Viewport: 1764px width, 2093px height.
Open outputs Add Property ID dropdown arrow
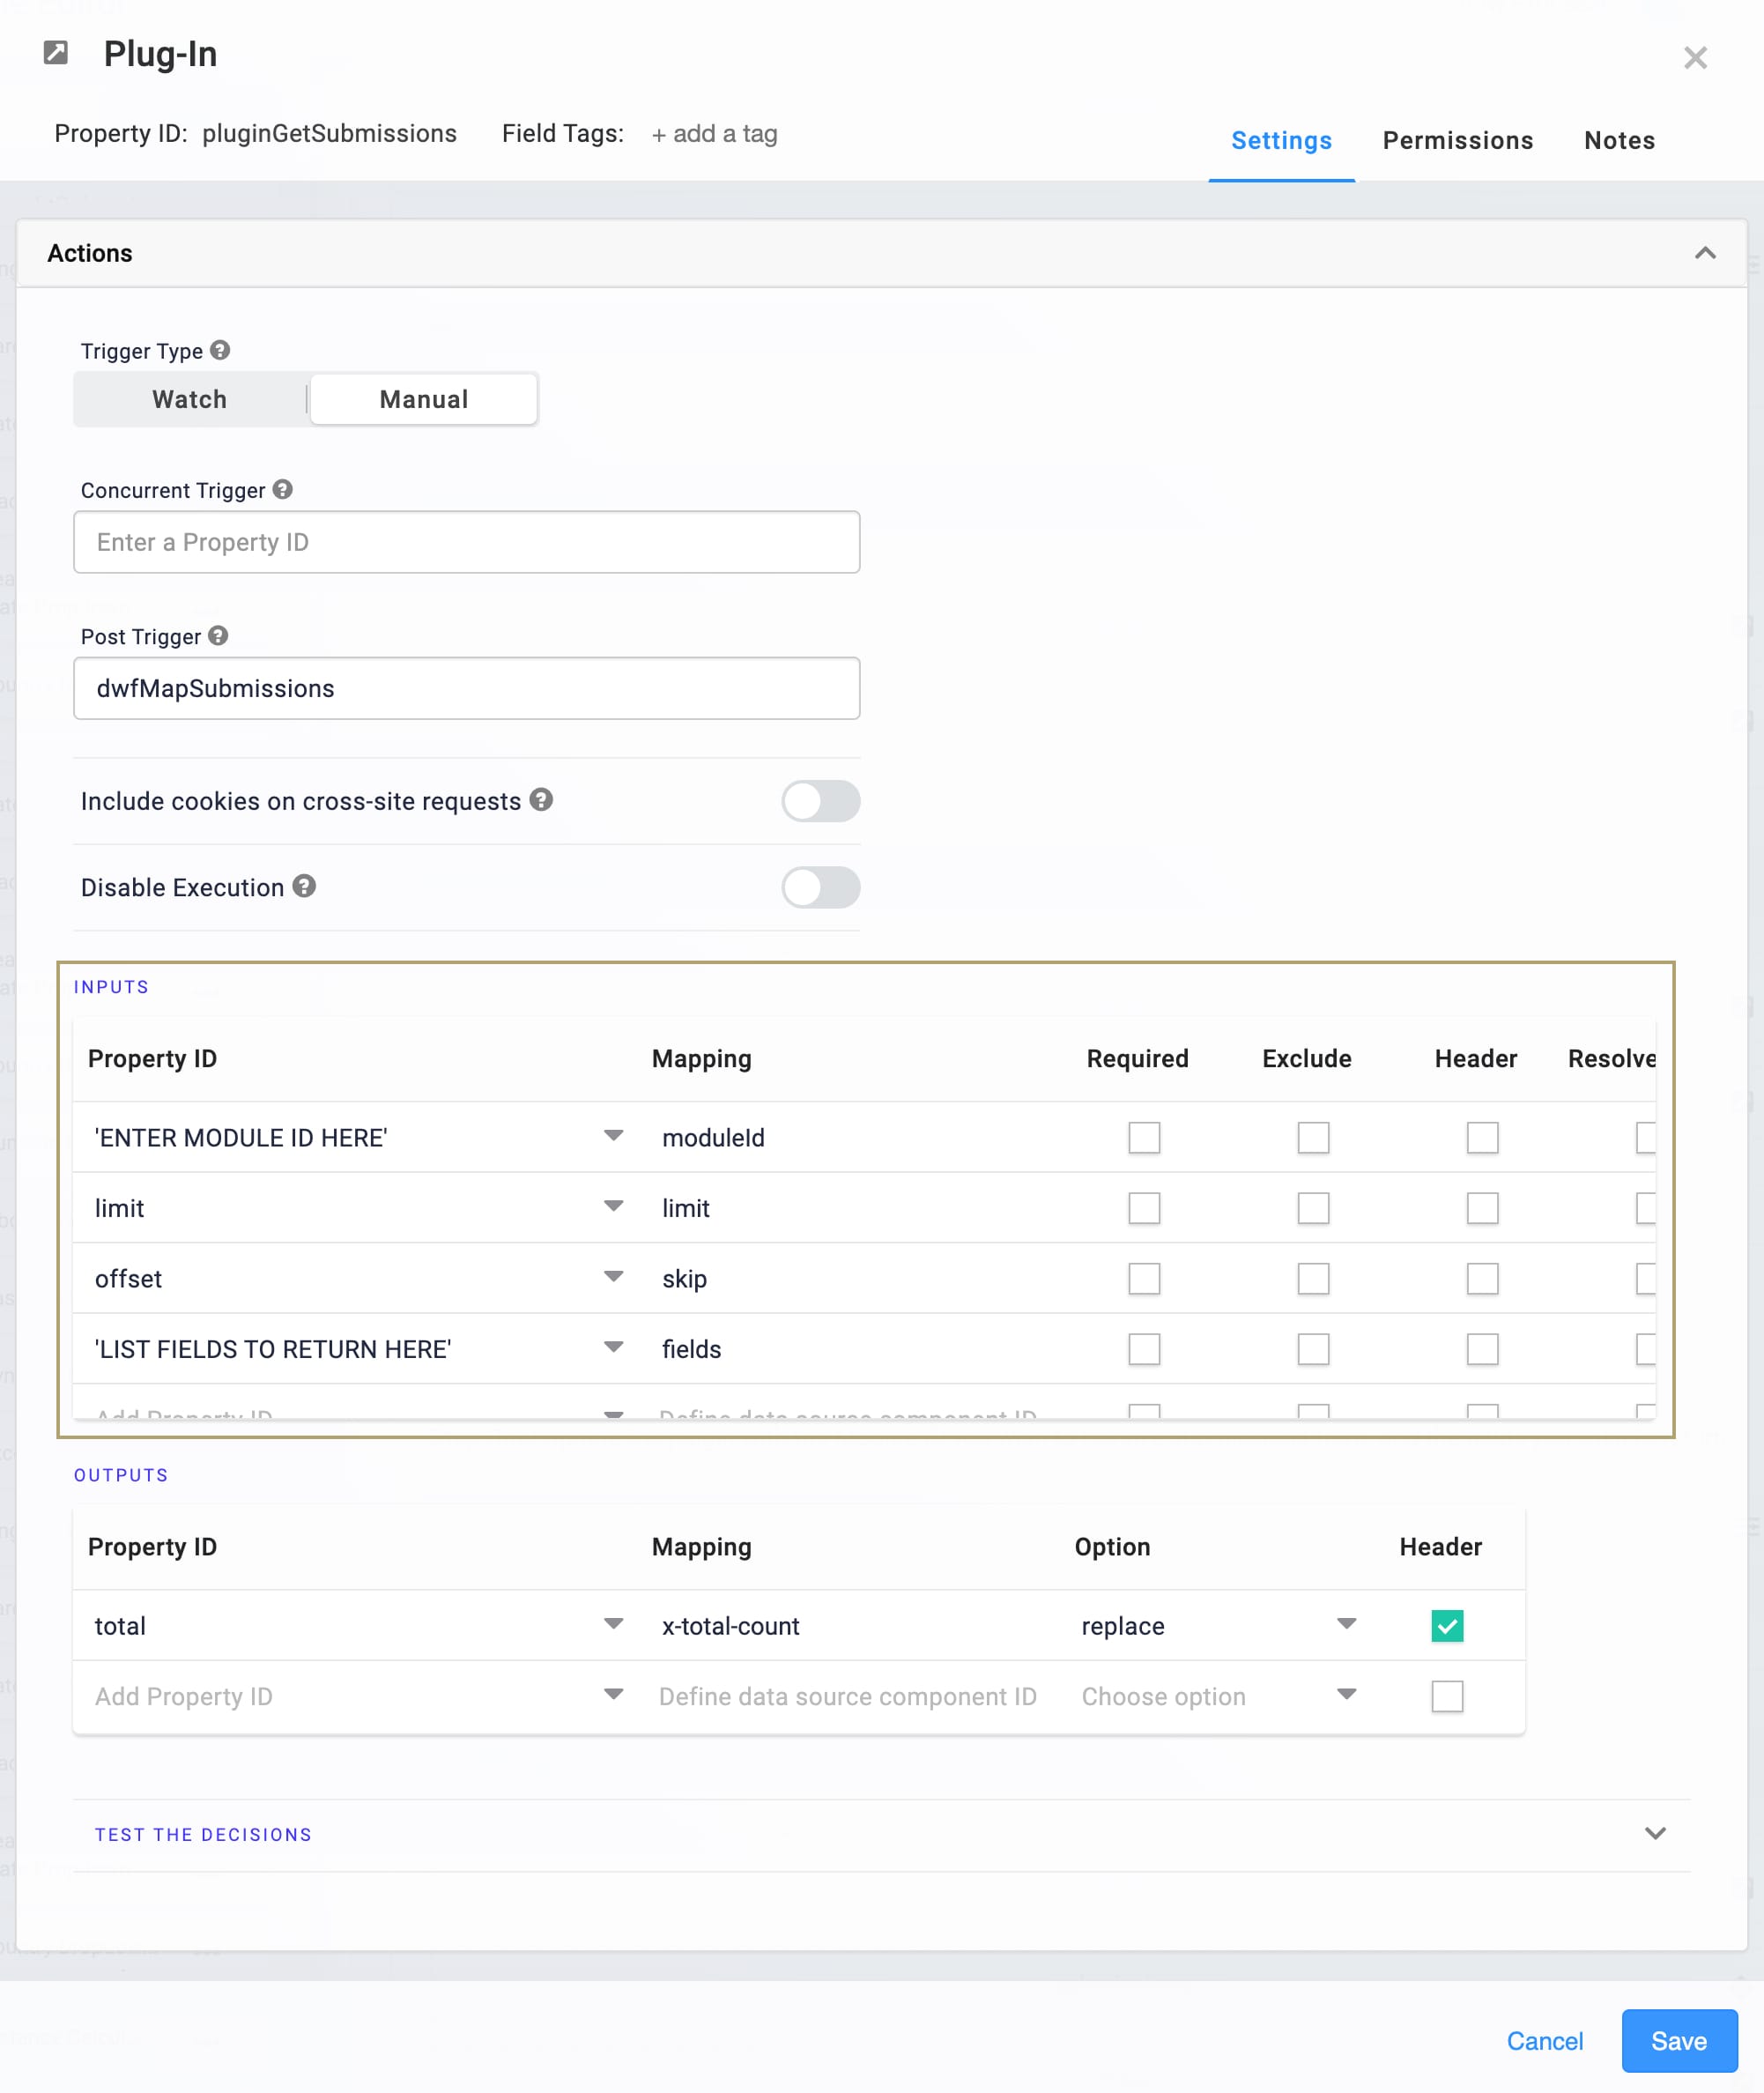click(614, 1694)
